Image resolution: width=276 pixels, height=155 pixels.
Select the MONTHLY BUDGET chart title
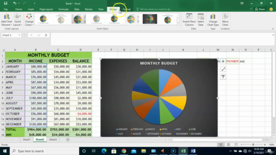click(159, 63)
